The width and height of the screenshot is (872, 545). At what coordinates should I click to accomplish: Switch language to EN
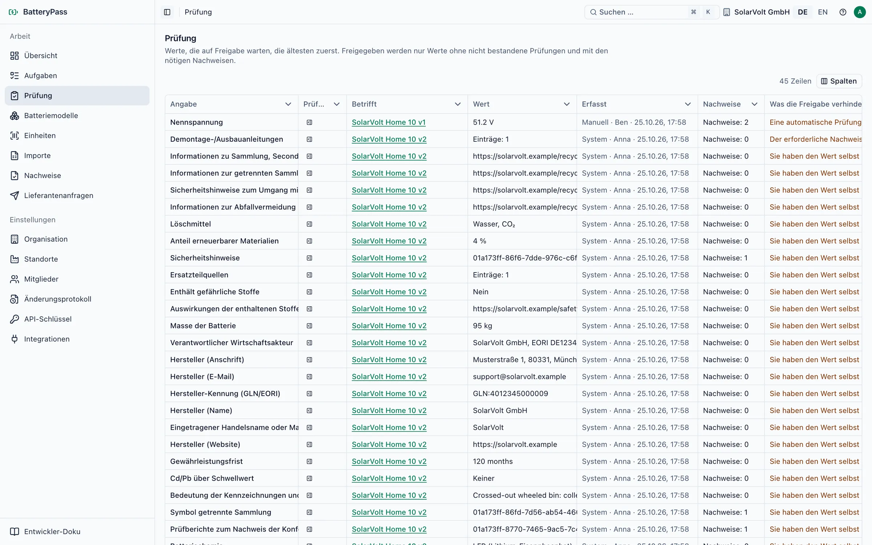click(823, 12)
